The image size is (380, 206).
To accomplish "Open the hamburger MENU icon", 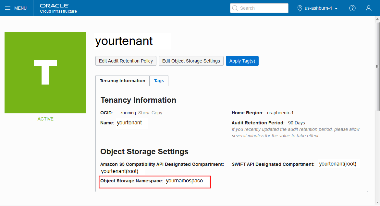I will coord(8,8).
